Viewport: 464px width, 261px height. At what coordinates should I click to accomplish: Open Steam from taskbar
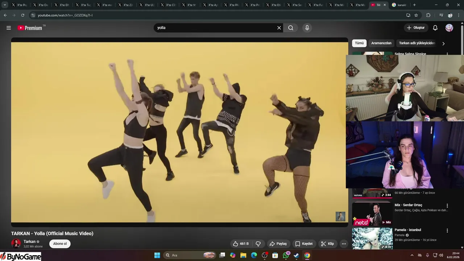click(296, 255)
